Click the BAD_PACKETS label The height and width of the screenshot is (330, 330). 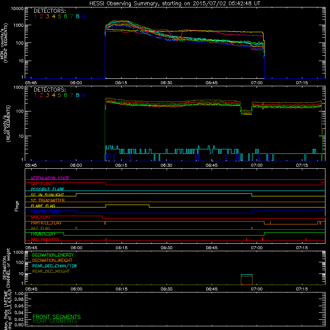(x=45, y=239)
